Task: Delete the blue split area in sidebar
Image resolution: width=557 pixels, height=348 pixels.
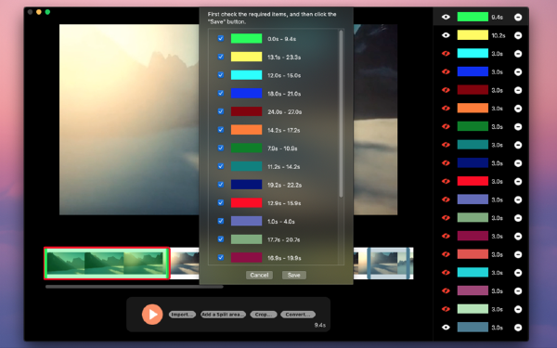Action: tap(518, 71)
